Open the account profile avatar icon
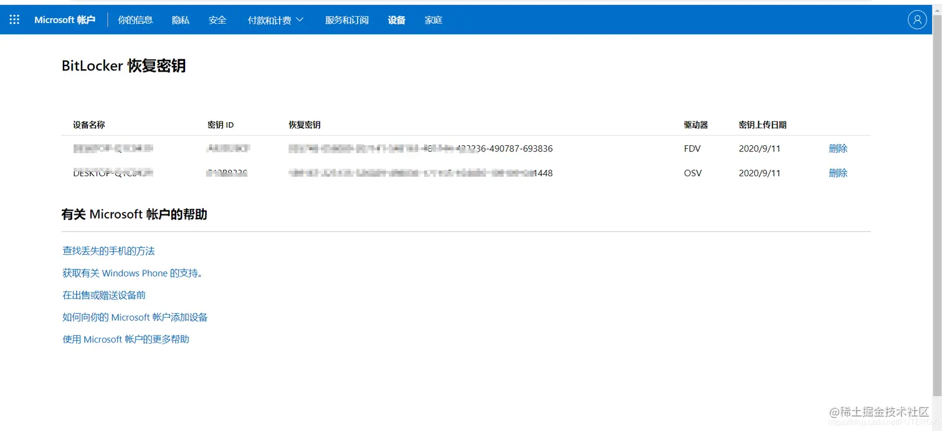Image resolution: width=942 pixels, height=431 pixels. (916, 20)
